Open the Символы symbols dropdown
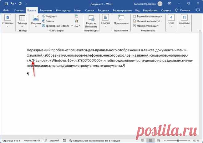Image resolution: width=203 pixels, height=143 pixels. point(184,21)
